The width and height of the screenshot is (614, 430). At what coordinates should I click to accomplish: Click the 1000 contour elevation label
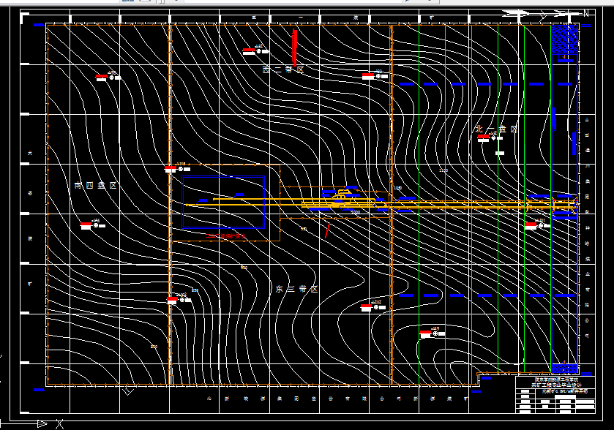point(355,212)
